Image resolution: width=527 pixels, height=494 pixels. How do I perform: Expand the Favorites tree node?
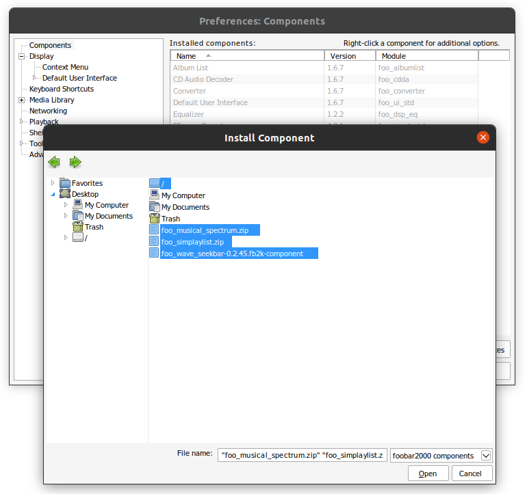coord(53,183)
